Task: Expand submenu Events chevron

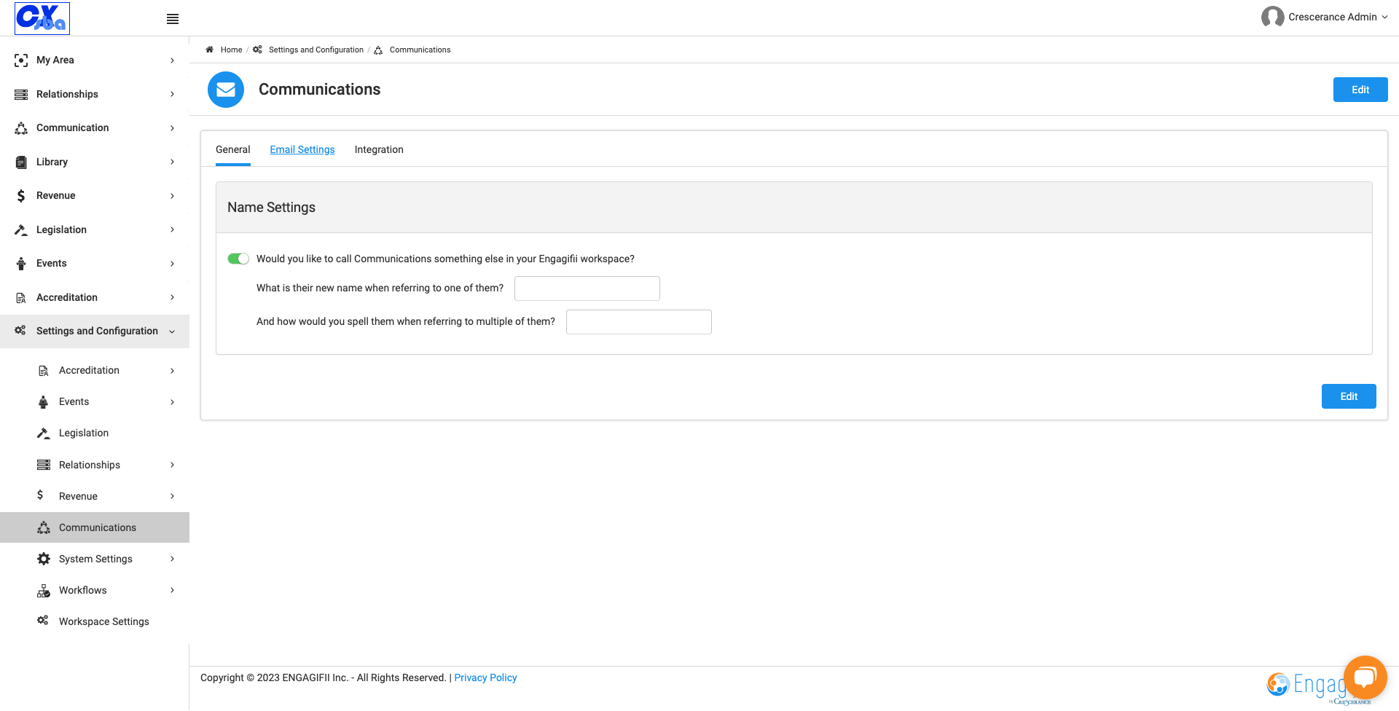Action: (173, 402)
